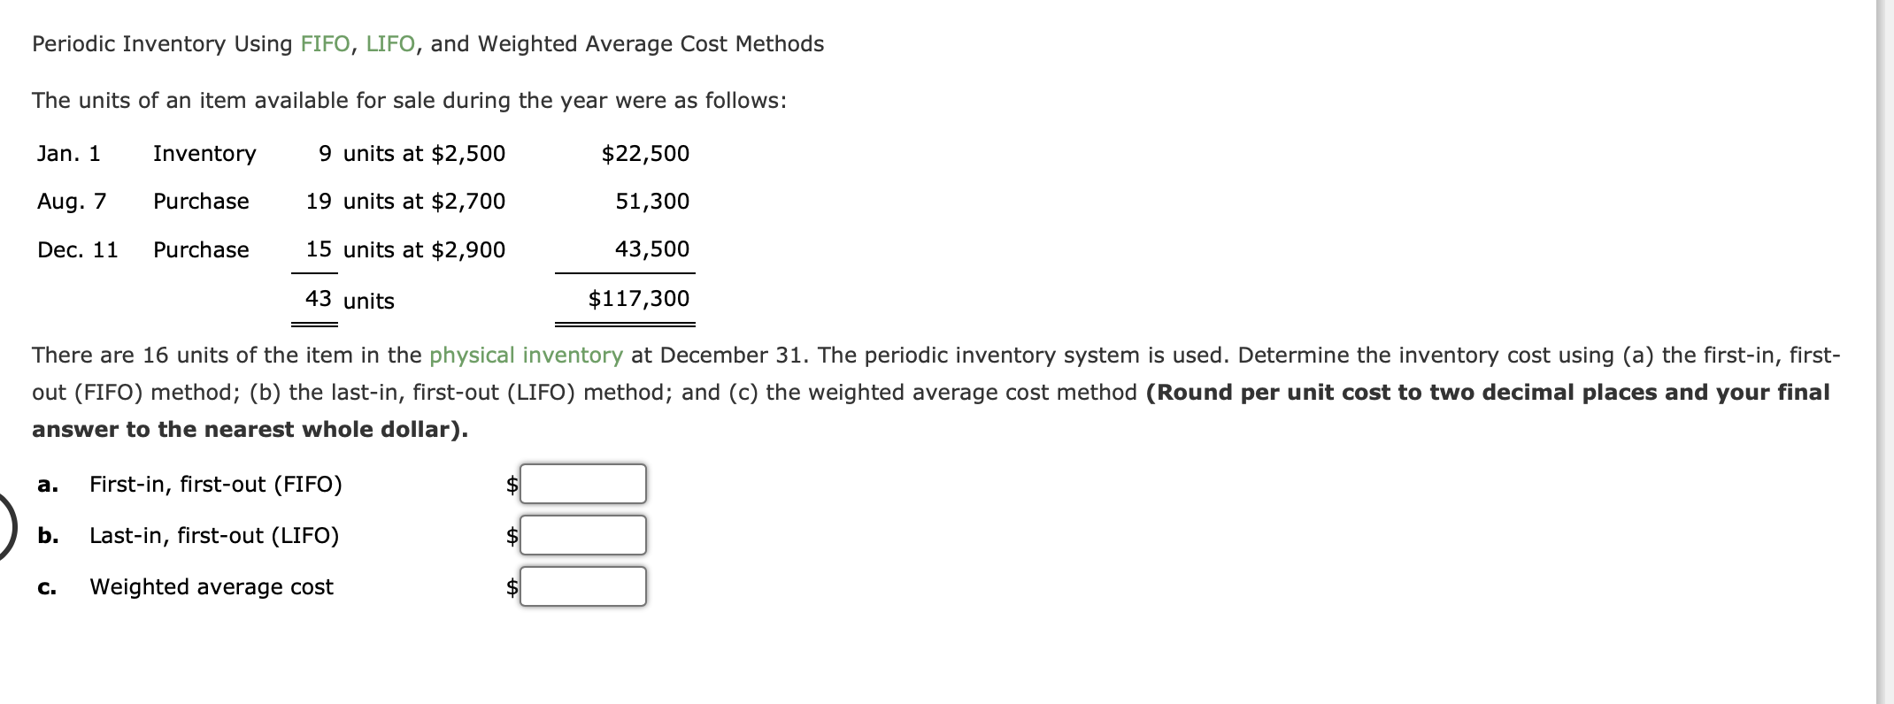Click the answer box for Weighted average cost
This screenshot has width=1894, height=704.
(x=581, y=585)
